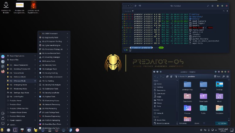Click the Predator launcher icon in taskbar

click(x=2, y=130)
